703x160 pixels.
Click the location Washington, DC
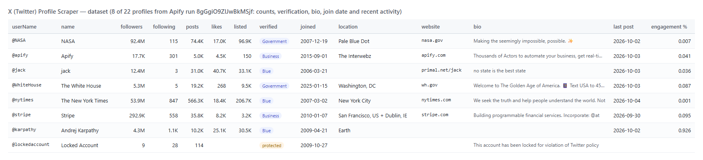pos(357,86)
